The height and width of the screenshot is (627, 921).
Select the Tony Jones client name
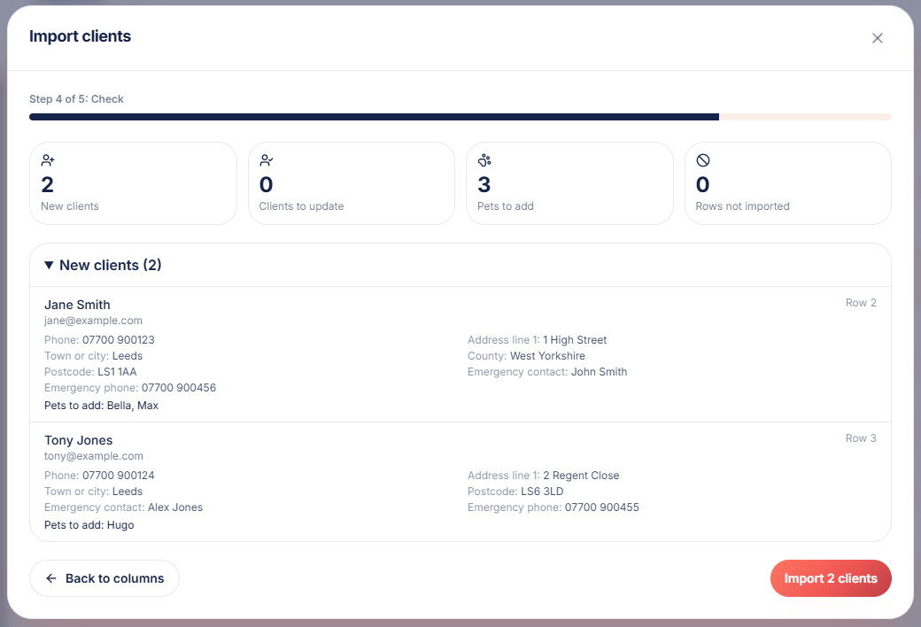click(78, 440)
